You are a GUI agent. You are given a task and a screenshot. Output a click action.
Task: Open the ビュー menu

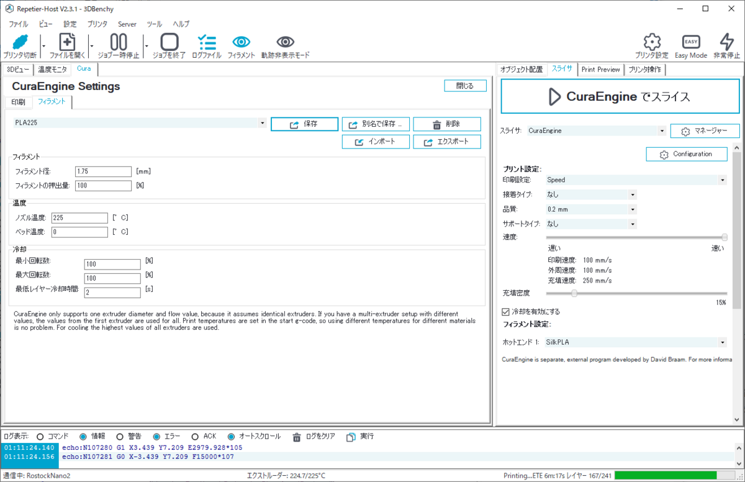pos(45,24)
